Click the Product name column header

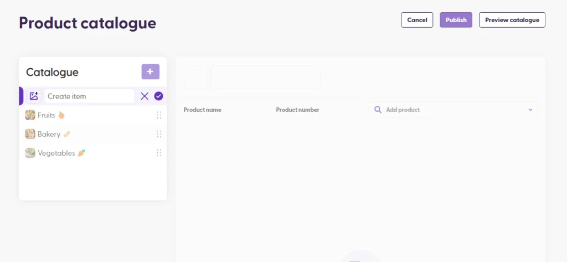203,110
